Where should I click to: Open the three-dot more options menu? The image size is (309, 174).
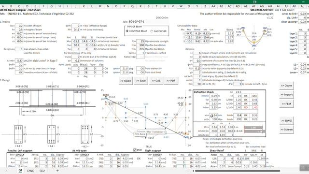(303, 2)
